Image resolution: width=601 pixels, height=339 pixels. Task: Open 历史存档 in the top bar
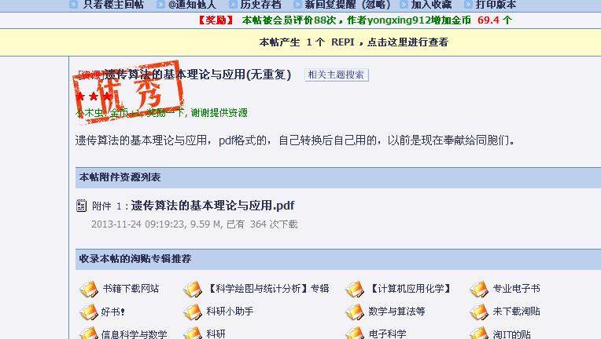tap(260, 5)
